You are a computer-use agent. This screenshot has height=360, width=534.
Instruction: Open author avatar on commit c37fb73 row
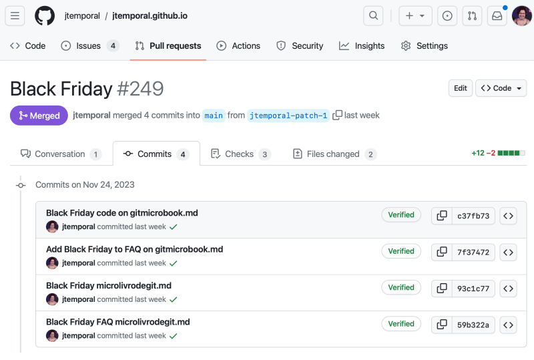point(52,226)
